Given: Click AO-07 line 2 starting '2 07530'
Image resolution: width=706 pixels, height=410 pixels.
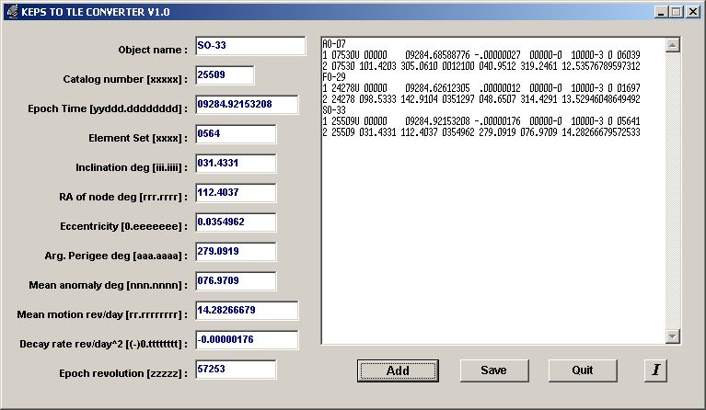Looking at the screenshot, I should coord(480,66).
